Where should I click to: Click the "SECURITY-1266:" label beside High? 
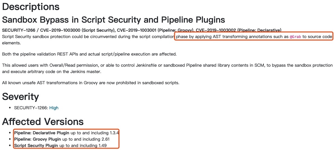tap(31, 108)
